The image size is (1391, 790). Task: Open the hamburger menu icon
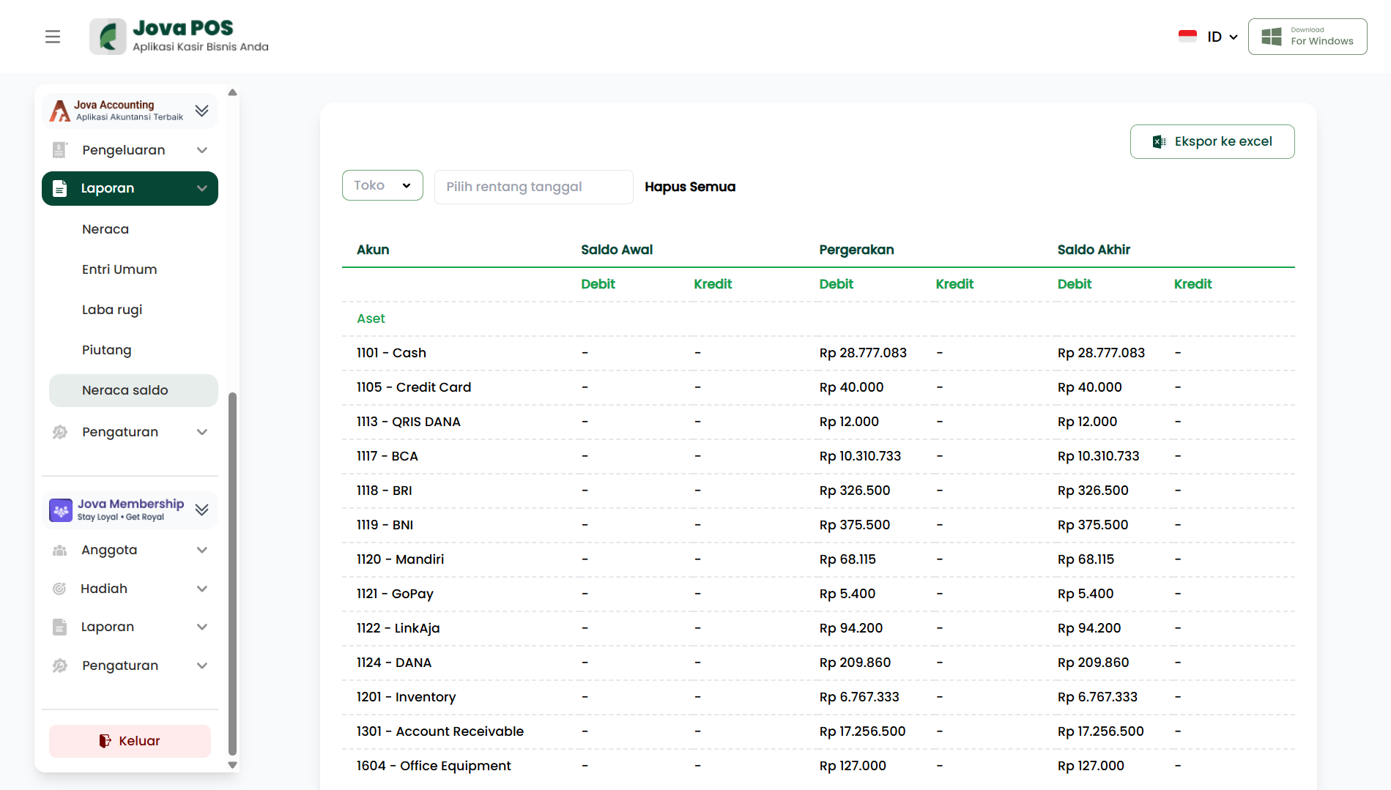pyautogui.click(x=53, y=37)
